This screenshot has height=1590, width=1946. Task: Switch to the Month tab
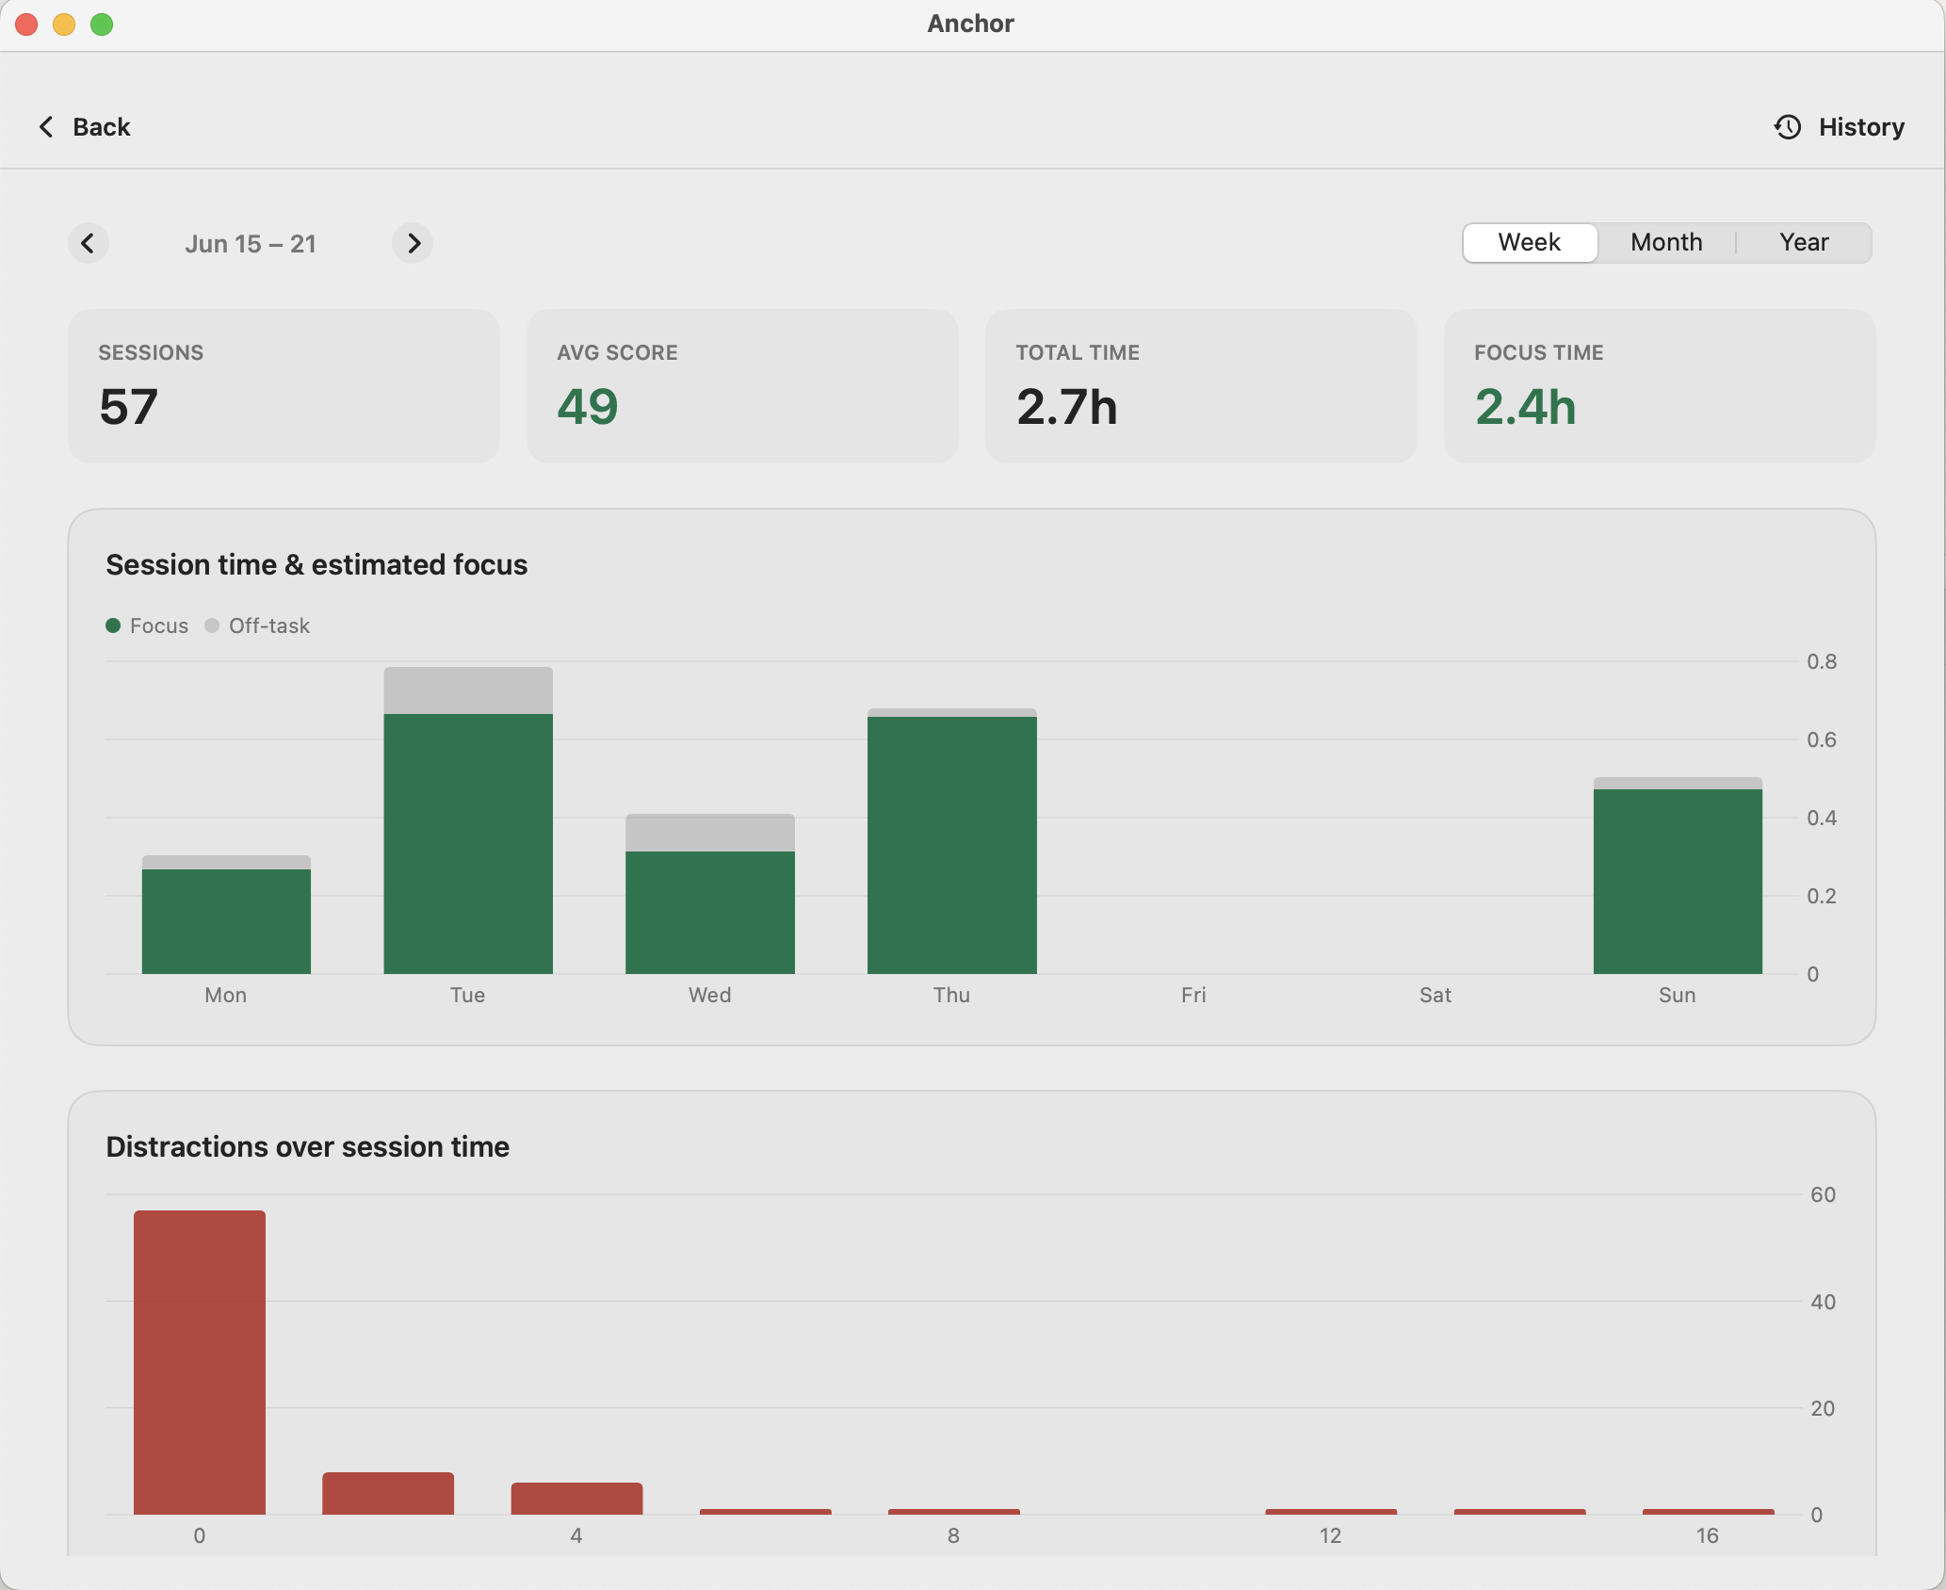pyautogui.click(x=1666, y=243)
